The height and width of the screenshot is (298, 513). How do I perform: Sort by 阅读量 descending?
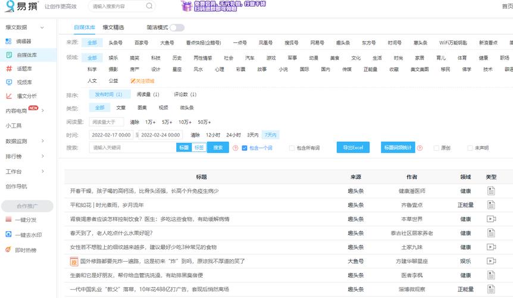click(148, 94)
